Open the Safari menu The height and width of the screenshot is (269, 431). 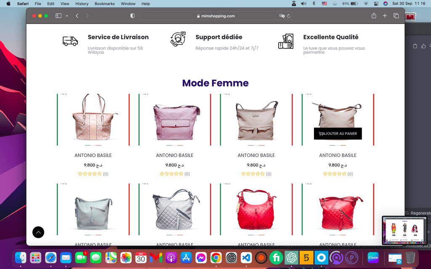coord(23,3)
